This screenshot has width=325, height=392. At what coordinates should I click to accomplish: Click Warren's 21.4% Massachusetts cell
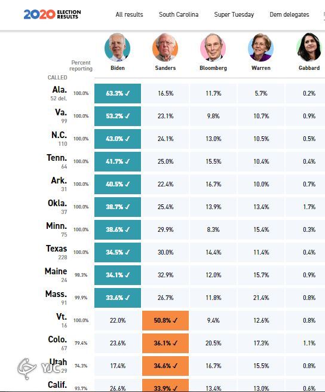point(260,298)
